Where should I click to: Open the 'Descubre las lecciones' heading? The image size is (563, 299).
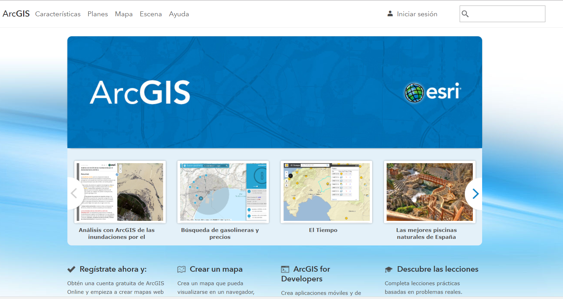pos(438,269)
